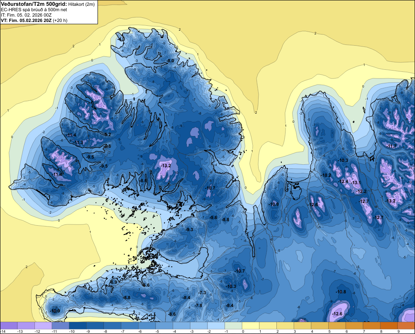Click the '-14' legend scale label
Image resolution: width=415 pixels, height=334 pixels.
tap(3, 332)
